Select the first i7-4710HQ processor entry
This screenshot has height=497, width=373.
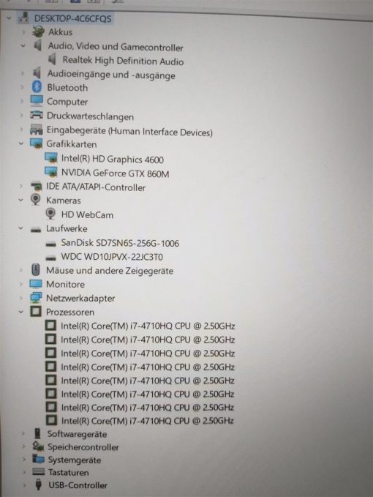[148, 326]
